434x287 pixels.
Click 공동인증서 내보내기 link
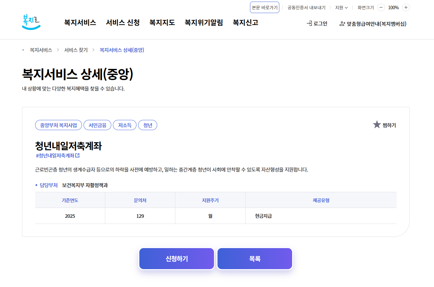pos(306,8)
